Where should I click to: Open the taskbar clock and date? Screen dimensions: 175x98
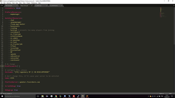point(167,96)
